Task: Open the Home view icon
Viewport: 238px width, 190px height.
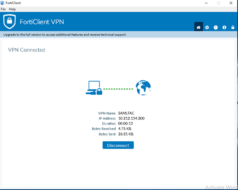Action: coord(198,27)
